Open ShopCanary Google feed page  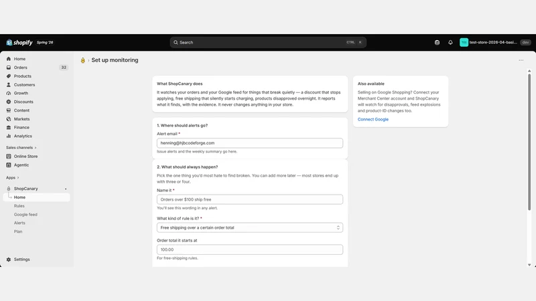point(25,214)
